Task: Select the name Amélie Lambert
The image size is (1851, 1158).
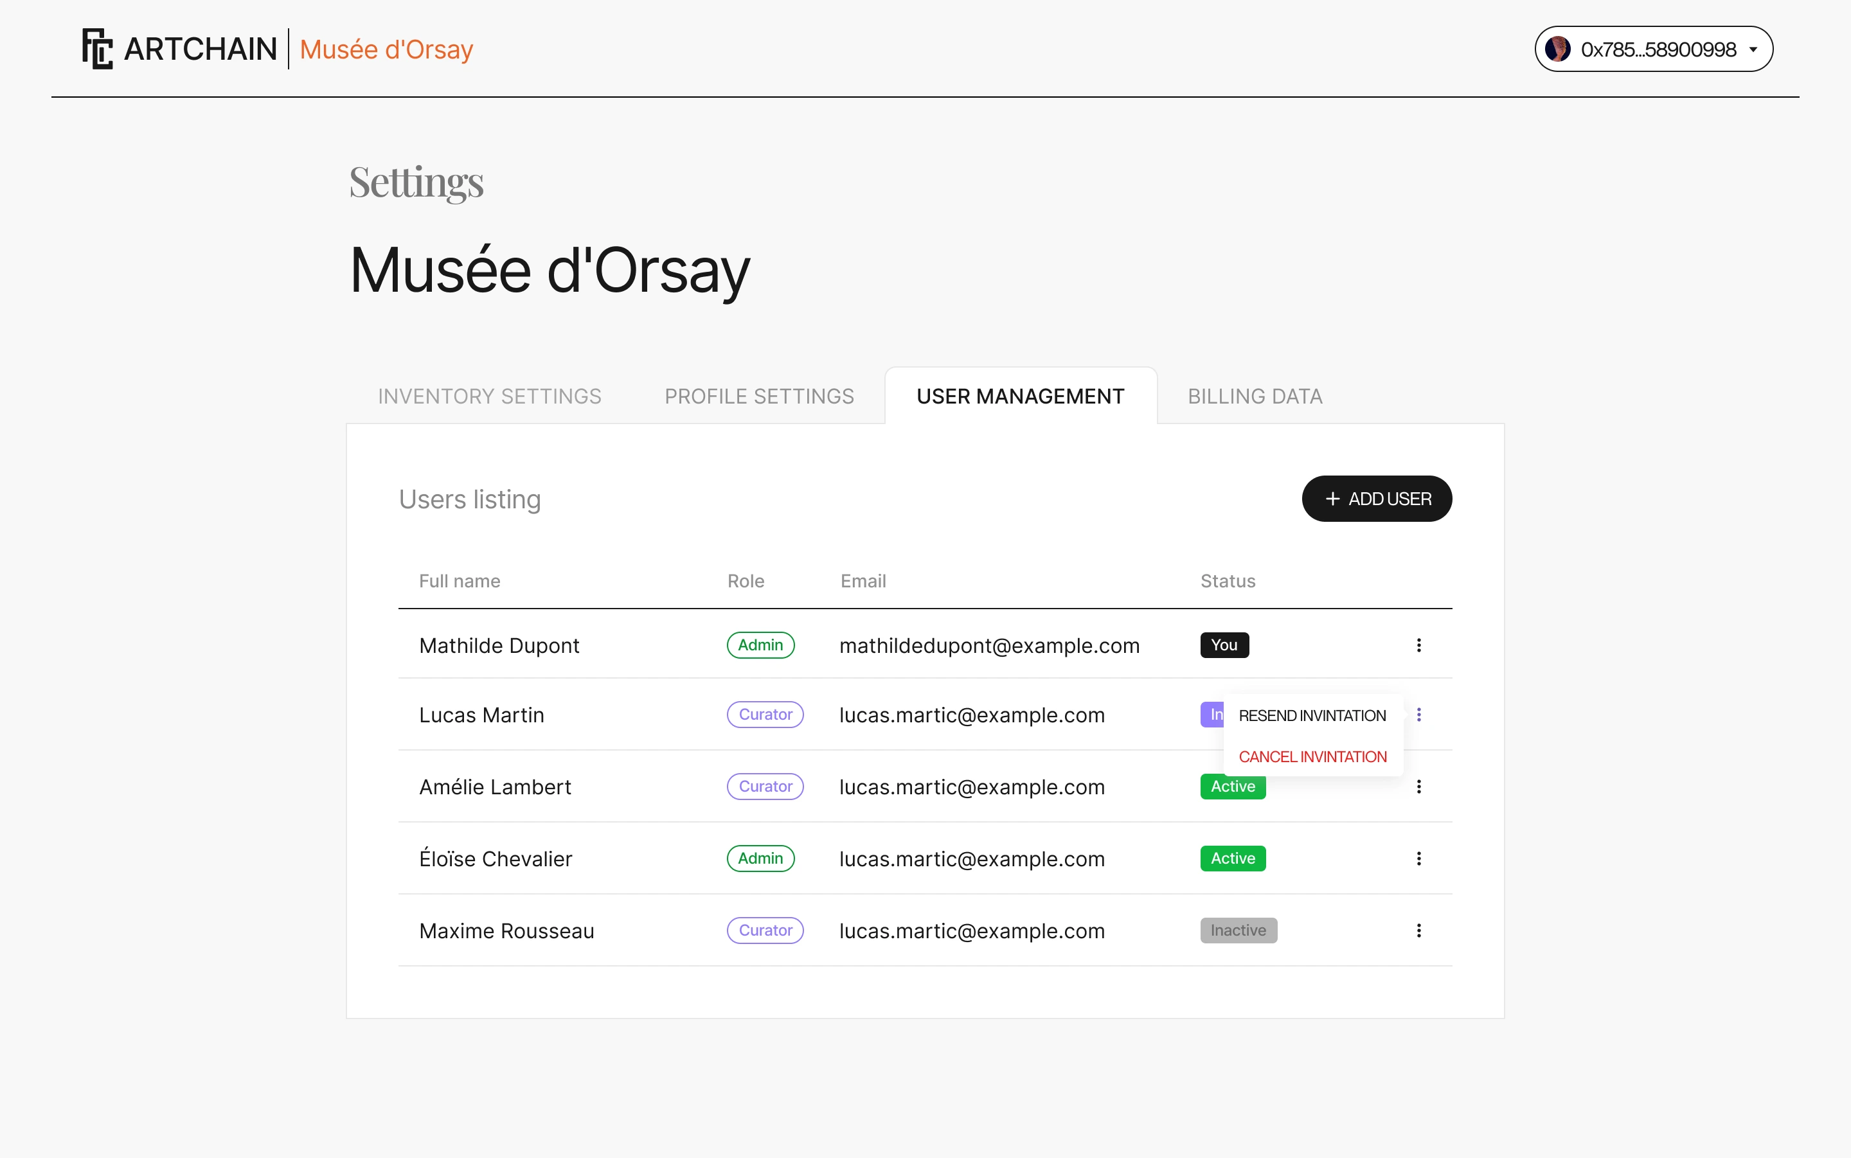Action: 495,787
